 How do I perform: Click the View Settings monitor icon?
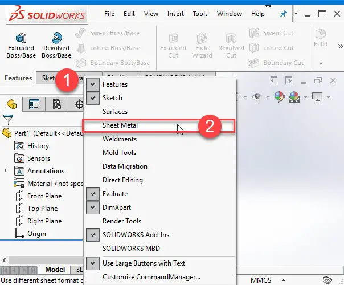tap(317, 97)
